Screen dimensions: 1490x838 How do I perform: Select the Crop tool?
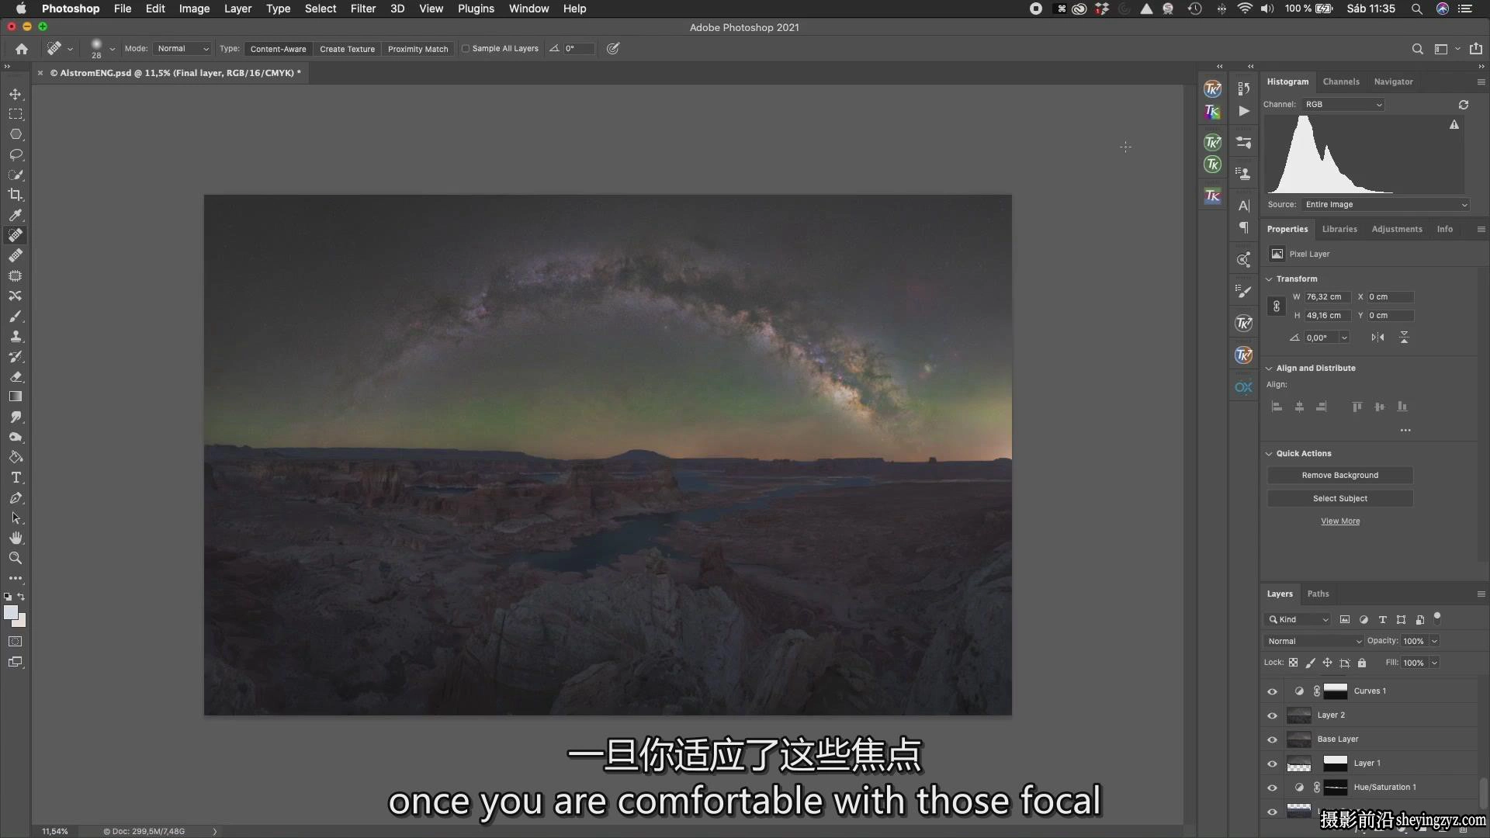16,195
